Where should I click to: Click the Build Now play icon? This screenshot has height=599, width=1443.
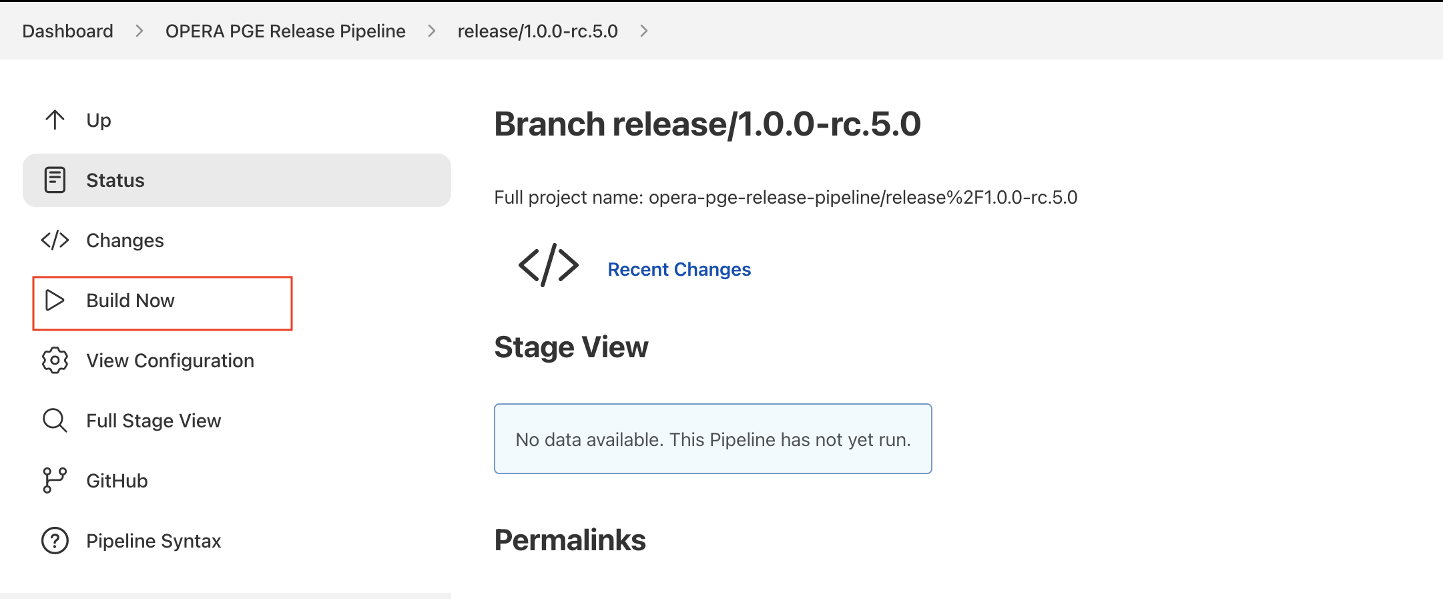[x=55, y=301]
